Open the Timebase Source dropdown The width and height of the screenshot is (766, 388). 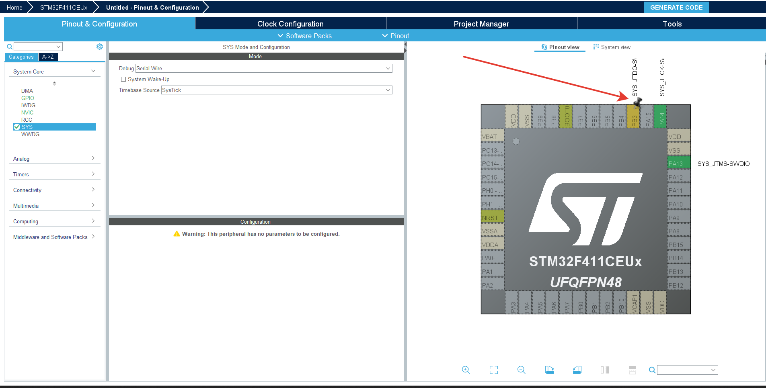point(276,90)
